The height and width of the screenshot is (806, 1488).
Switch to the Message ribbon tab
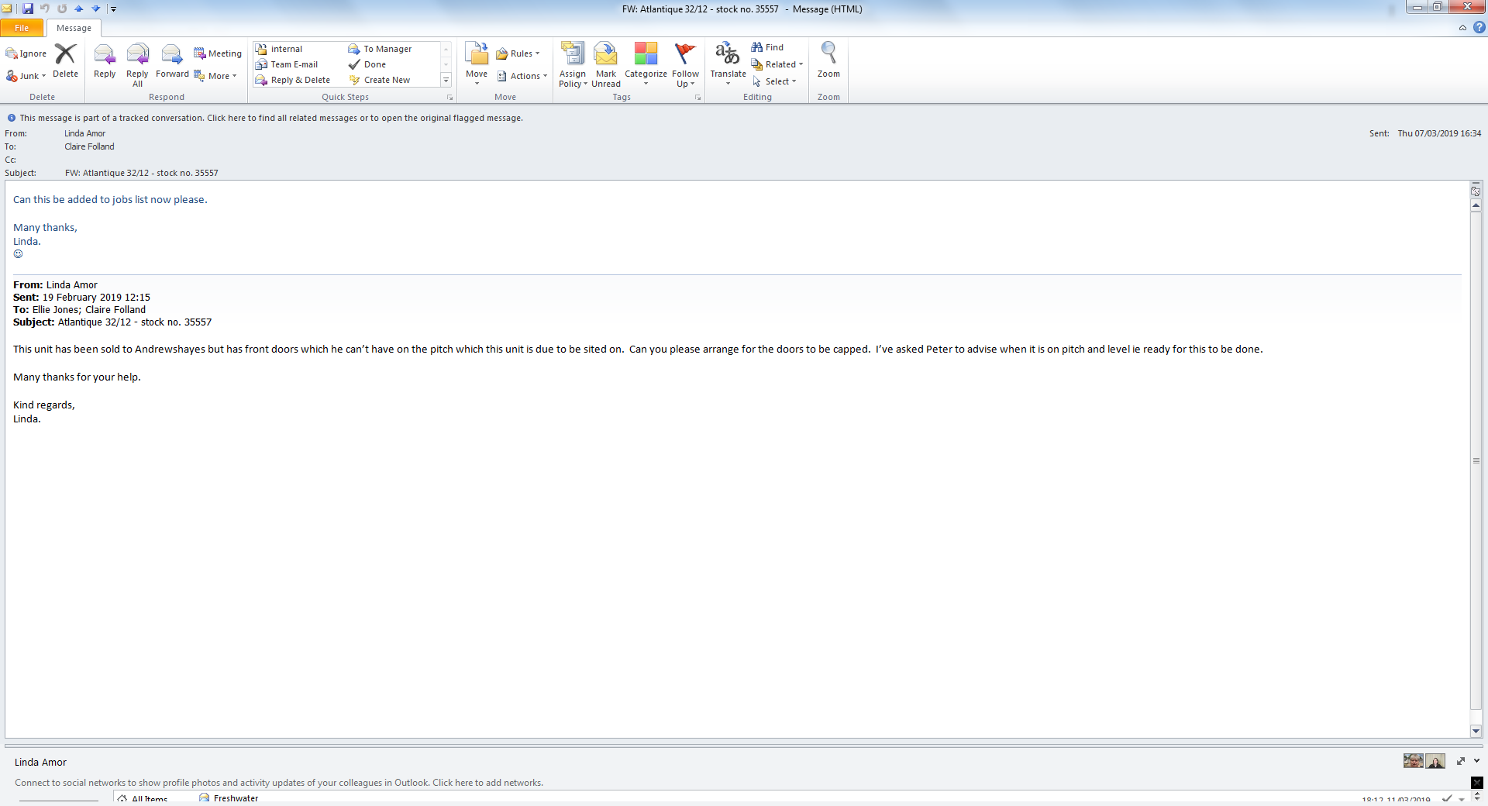(74, 28)
